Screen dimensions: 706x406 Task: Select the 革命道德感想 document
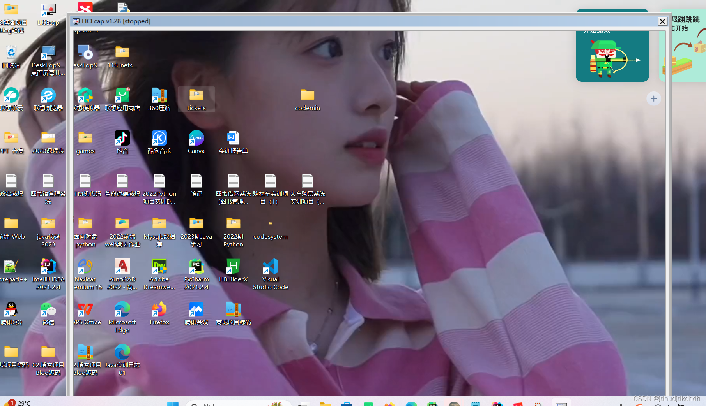click(122, 185)
